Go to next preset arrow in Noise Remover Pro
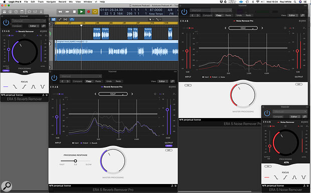 pos(262,28)
